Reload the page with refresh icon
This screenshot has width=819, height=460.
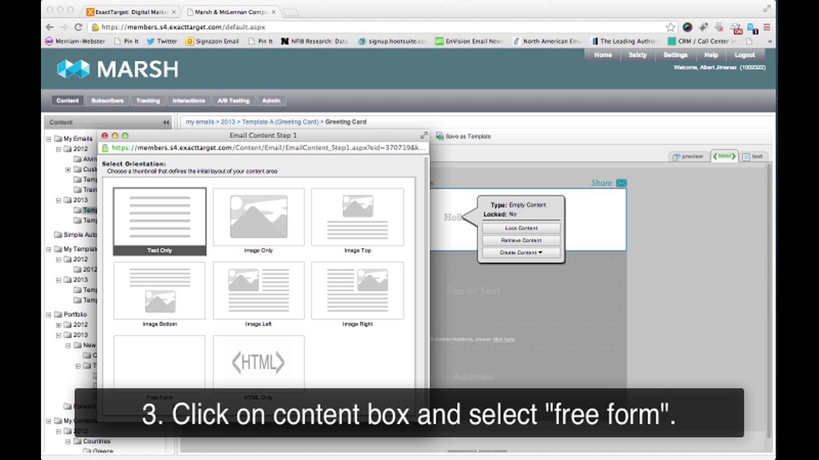(79, 27)
